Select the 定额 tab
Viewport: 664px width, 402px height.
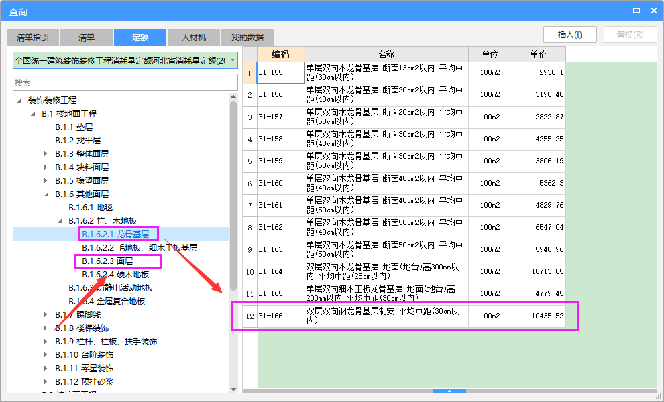[x=140, y=38]
